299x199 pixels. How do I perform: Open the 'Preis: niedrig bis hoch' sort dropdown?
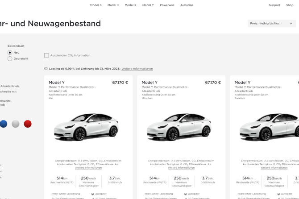tap(272, 24)
